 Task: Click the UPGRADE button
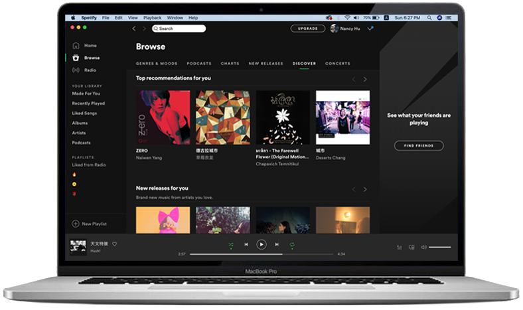[307, 29]
